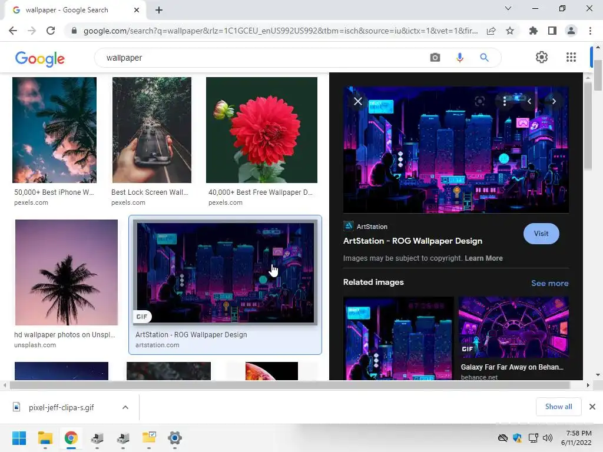
Task: Click the volume icon in system tray
Action: [547, 438]
